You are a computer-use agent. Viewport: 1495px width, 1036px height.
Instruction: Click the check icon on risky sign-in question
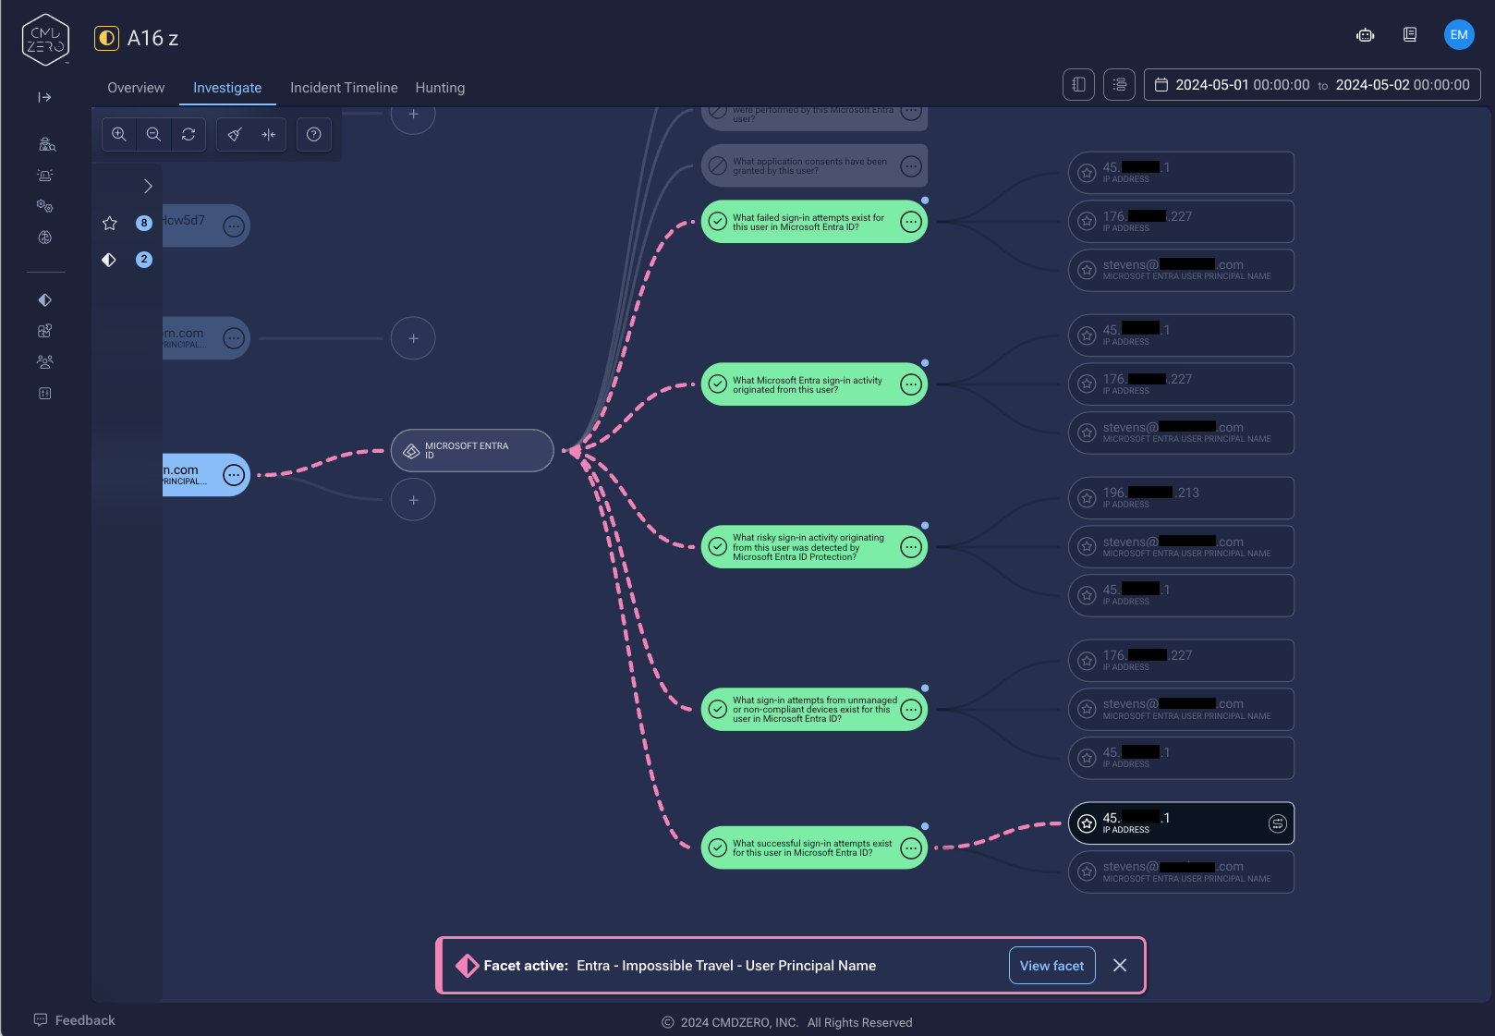[718, 547]
